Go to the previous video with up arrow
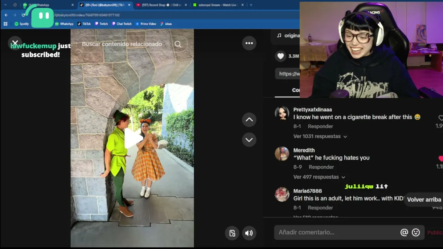This screenshot has height=249, width=443. point(249,120)
